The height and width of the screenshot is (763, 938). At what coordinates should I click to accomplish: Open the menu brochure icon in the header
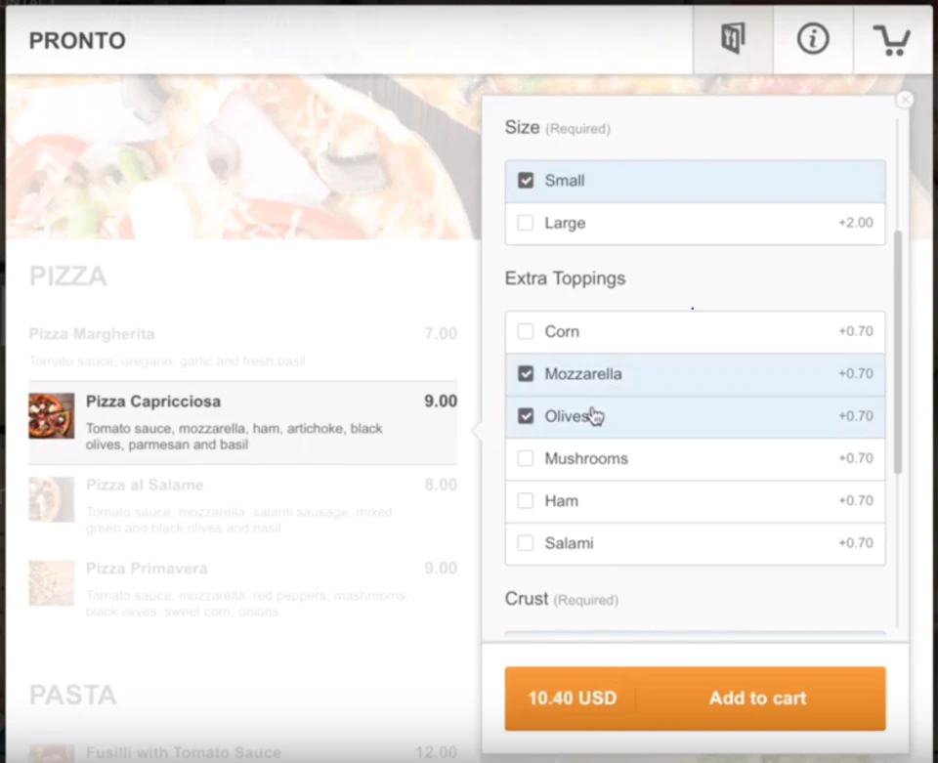coord(732,39)
